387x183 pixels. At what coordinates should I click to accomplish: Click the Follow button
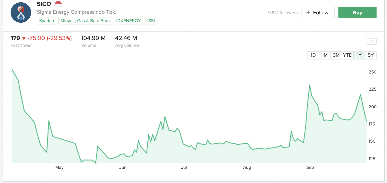click(x=318, y=12)
